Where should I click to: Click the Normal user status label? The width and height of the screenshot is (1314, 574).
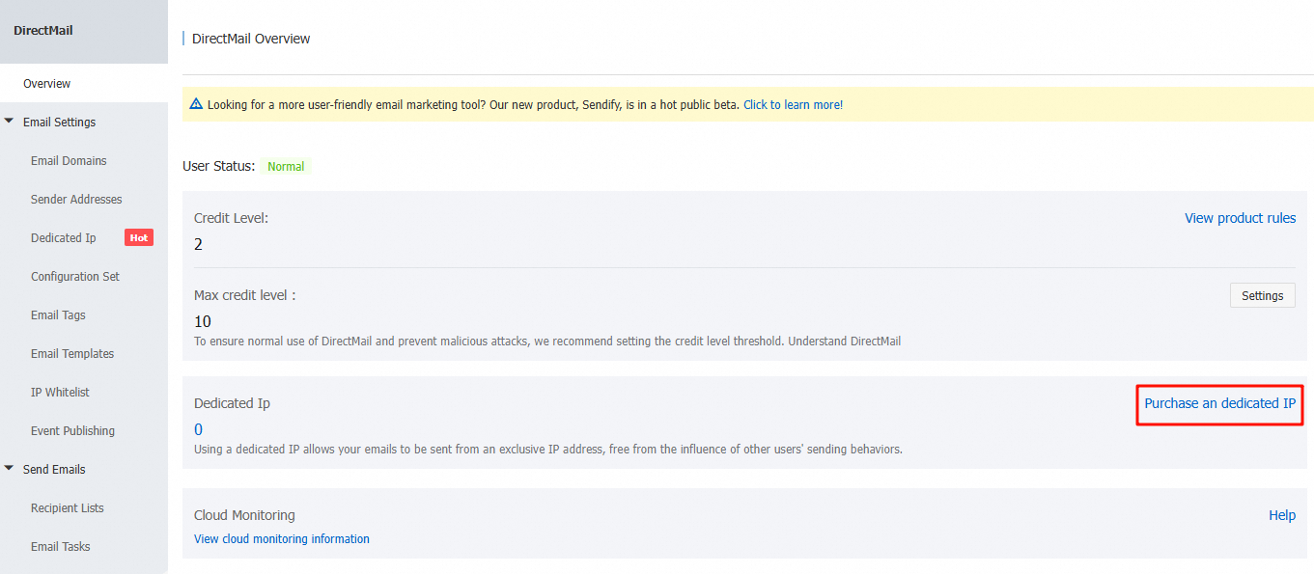tap(286, 167)
